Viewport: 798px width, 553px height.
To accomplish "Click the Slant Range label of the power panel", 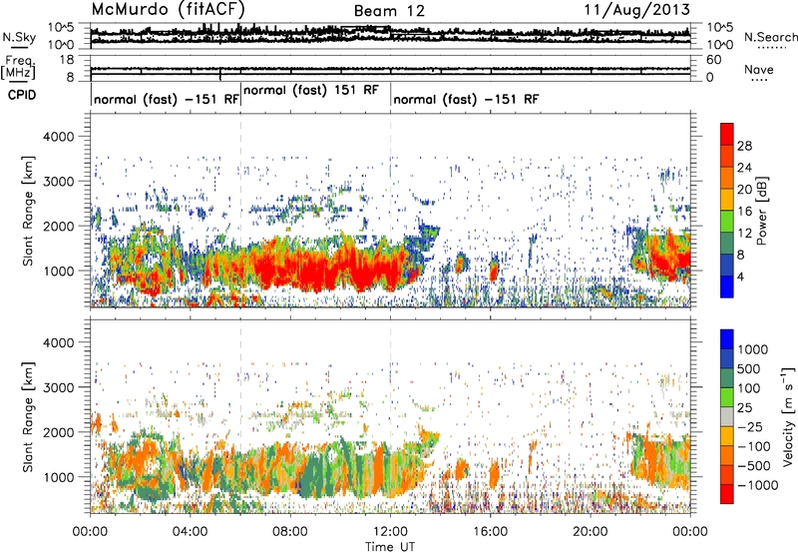I will pos(29,212).
